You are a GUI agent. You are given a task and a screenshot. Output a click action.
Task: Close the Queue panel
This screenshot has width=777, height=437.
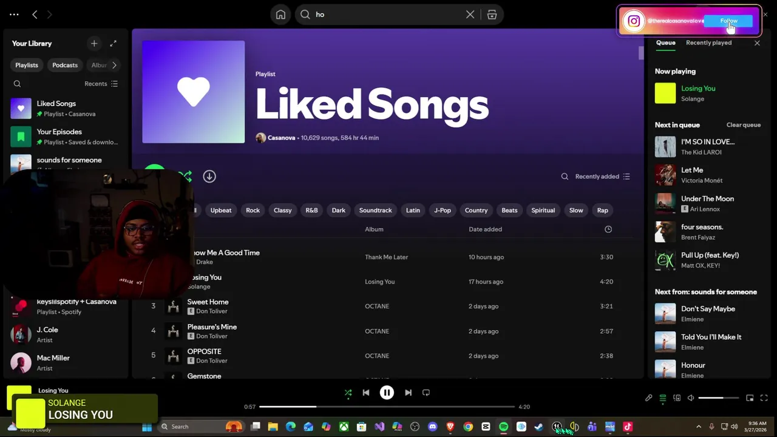click(x=757, y=43)
